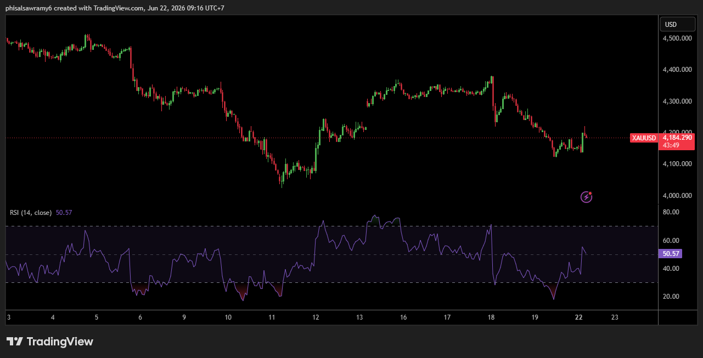Image resolution: width=703 pixels, height=358 pixels.
Task: Click the 4,500.000 price axis label
Action: (x=677, y=39)
